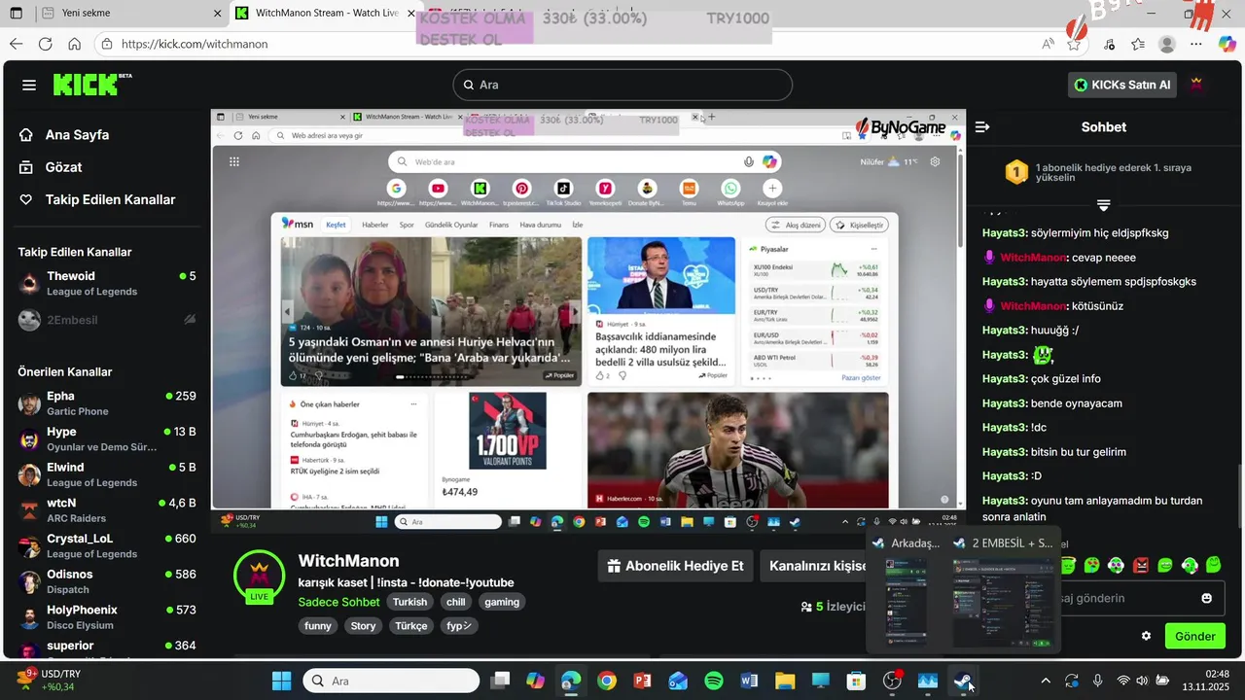Open the HolyPhoenix recommended channel
The image size is (1245, 700).
pyautogui.click(x=107, y=617)
